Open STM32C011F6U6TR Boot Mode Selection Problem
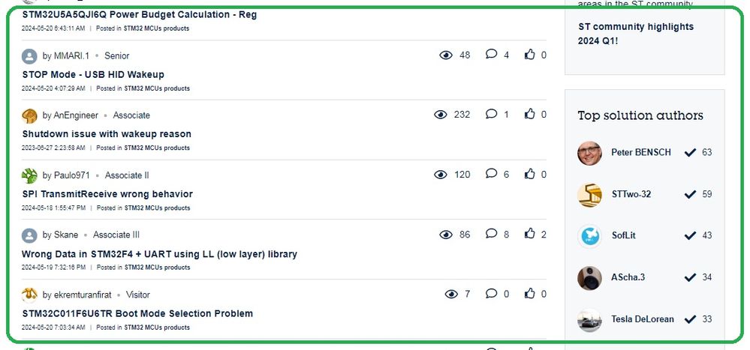Viewport: 750px width, 350px height. pos(137,314)
